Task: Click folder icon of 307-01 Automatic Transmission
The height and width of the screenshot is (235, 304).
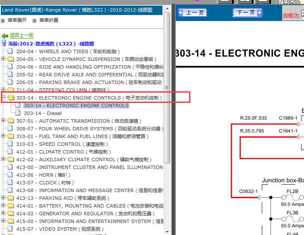Action: (11, 121)
